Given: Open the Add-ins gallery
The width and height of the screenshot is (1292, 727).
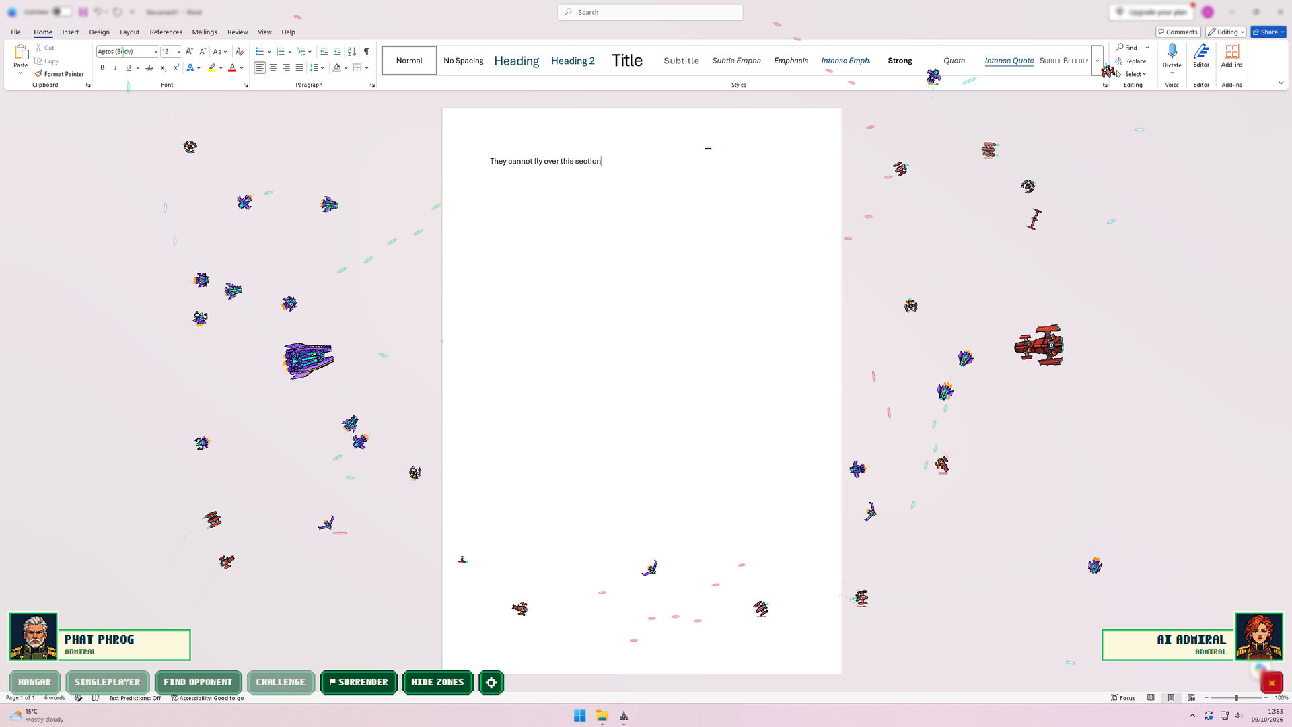Looking at the screenshot, I should (1231, 55).
